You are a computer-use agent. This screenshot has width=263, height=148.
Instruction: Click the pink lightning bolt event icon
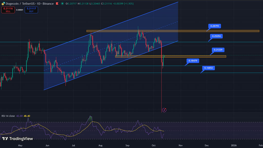point(164,110)
